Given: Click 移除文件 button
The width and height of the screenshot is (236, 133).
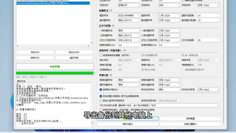Looking at the screenshot, I should click(35, 58).
